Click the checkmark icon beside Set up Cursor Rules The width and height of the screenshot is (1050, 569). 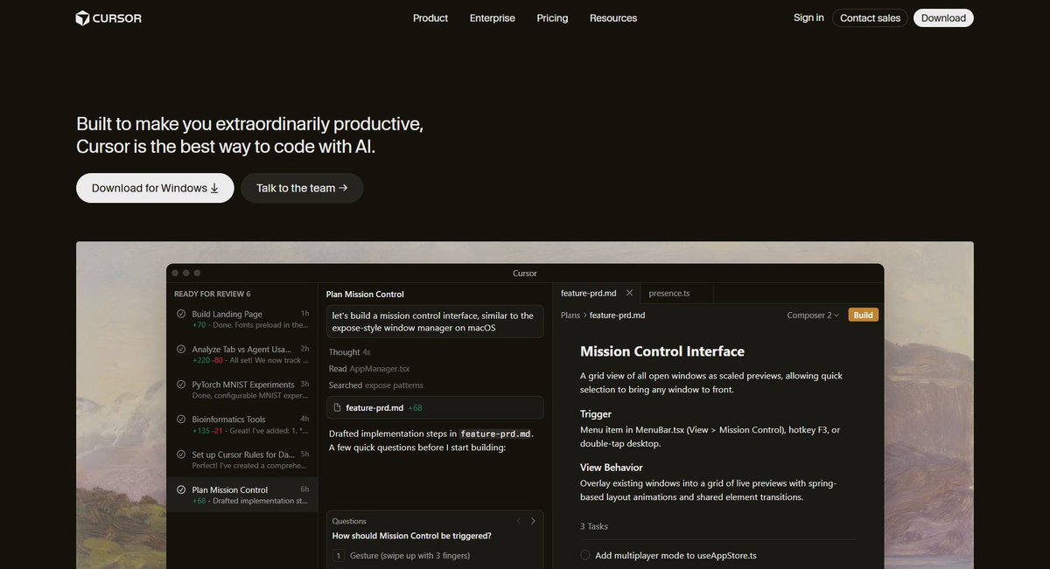(x=181, y=455)
